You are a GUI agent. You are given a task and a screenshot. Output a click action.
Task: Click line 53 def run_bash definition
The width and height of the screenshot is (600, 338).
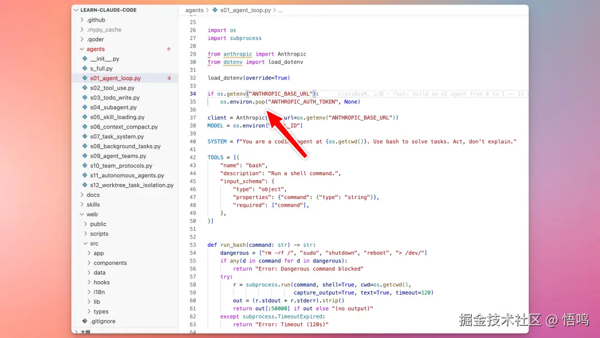[x=261, y=245]
